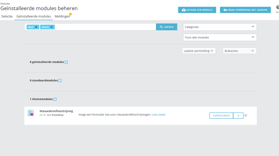Click the help icon next to themamodules
Screen dimensions: 279x156
[55, 99]
